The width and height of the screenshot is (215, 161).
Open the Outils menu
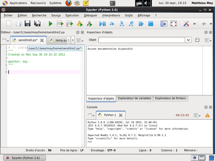click(x=129, y=15)
